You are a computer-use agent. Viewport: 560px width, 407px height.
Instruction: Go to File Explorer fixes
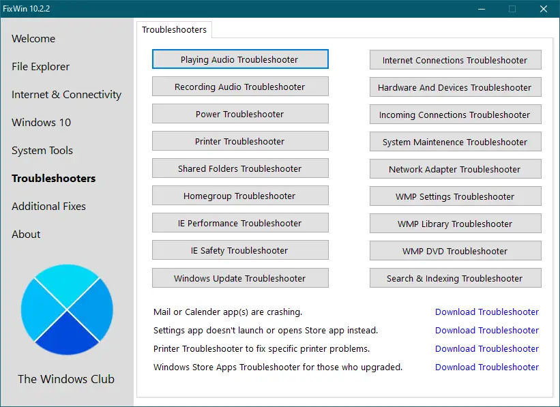coord(40,67)
